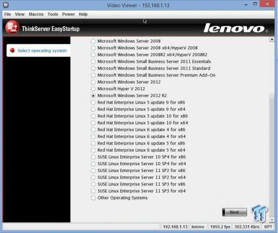Open the Tools menu
The width and height of the screenshot is (278, 233).
53,14
